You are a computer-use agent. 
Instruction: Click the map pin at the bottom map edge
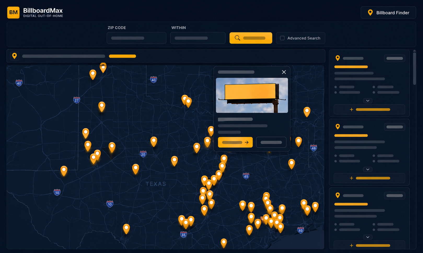click(224, 243)
